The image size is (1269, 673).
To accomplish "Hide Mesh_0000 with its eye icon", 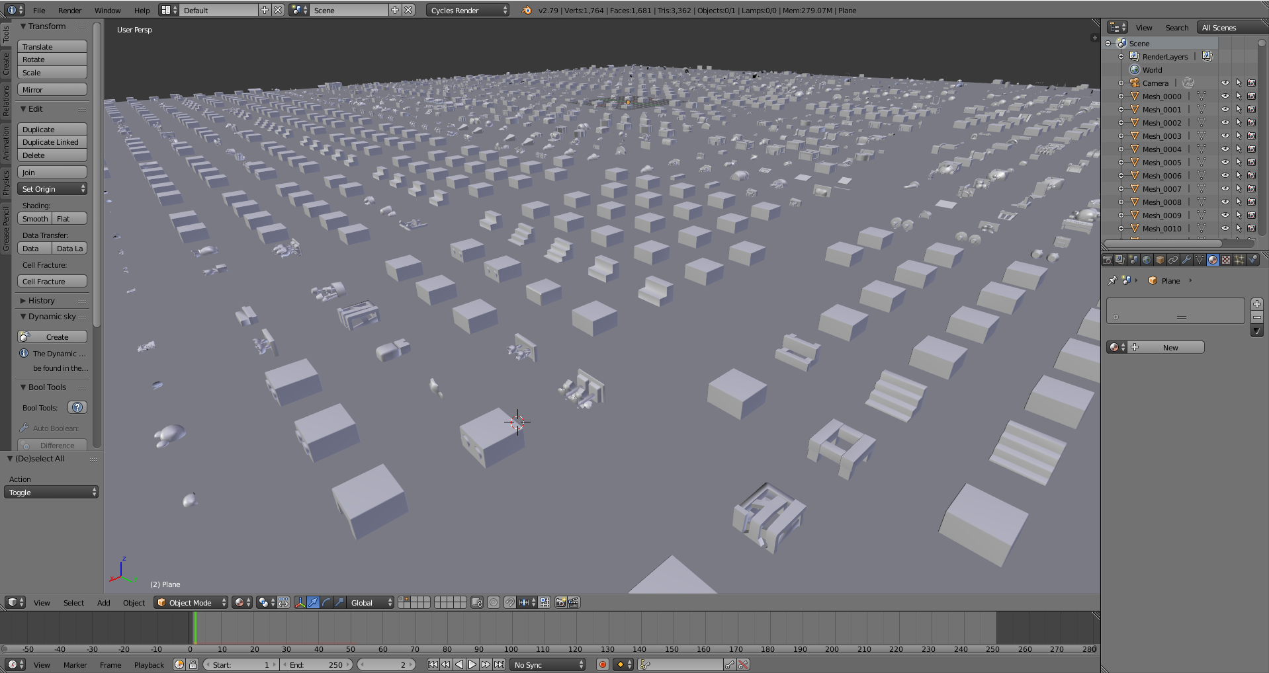I will (x=1225, y=96).
